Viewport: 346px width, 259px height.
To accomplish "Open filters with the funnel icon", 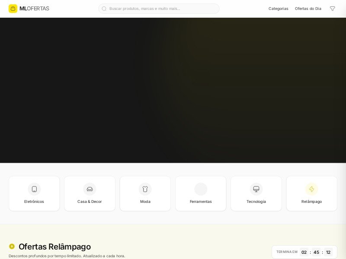I will tap(332, 9).
